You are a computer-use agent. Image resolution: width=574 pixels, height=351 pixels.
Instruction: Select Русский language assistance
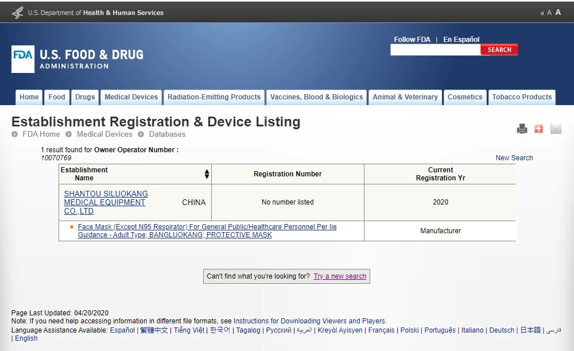[x=278, y=330]
